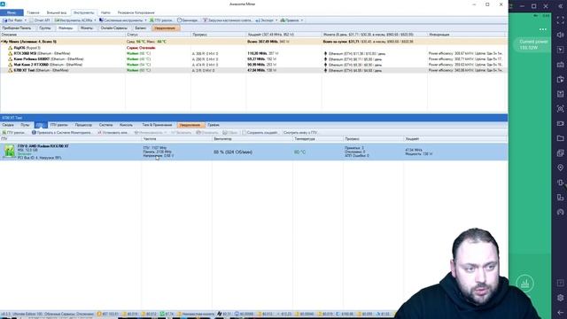
Task: Open ГПУ разгон in the top toolbar
Action: pos(161,20)
